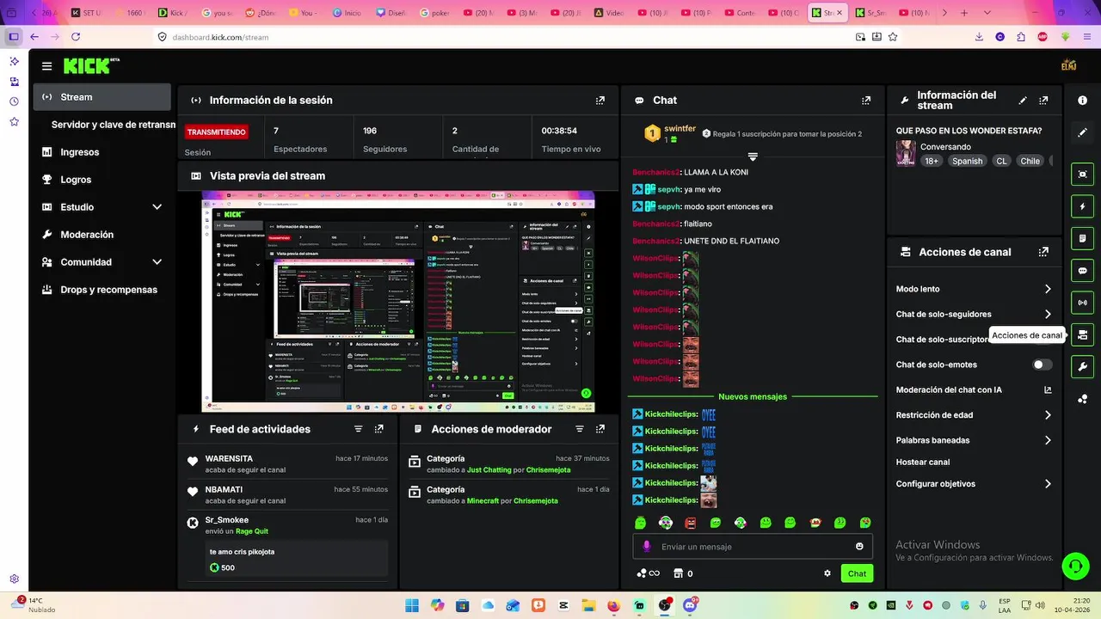Focus the Enviar un mensaje input
Viewport: 1101px width, 619px height.
(753, 547)
